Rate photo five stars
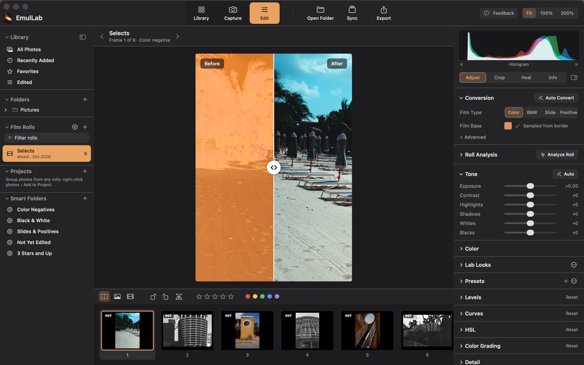This screenshot has height=365, width=584. pos(231,296)
